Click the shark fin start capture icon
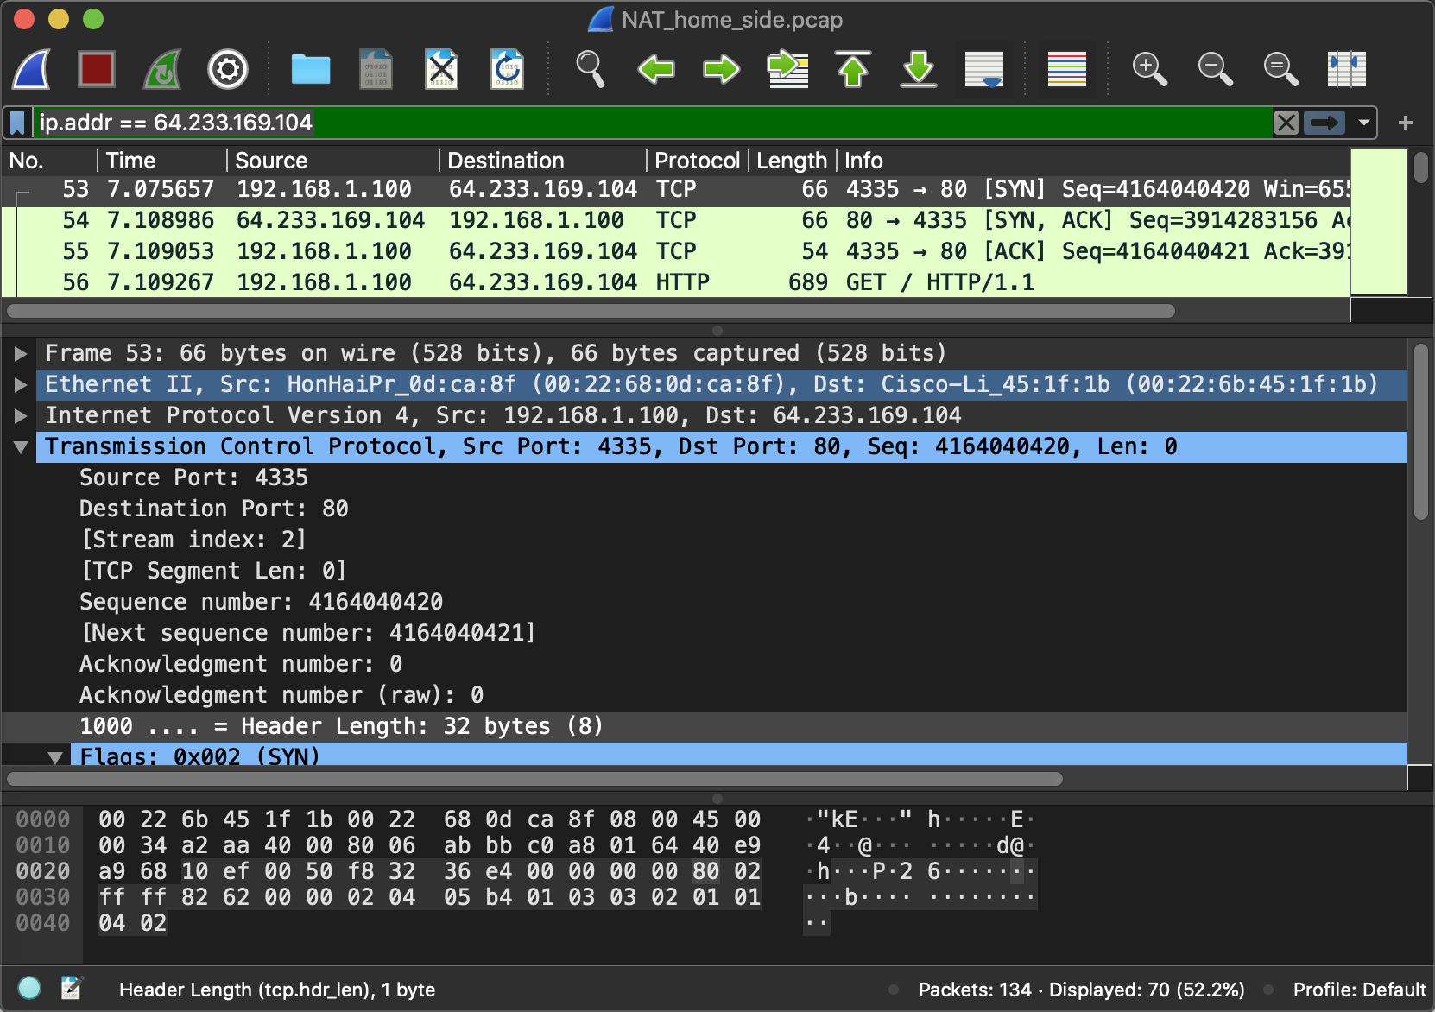This screenshot has width=1435, height=1012. 32,69
